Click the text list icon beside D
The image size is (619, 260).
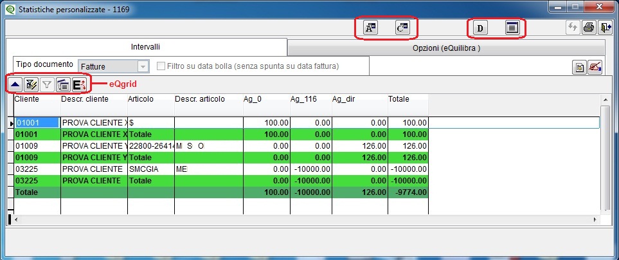click(512, 28)
